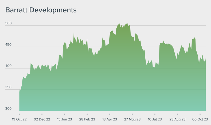211x125 pixels.
Task: Select the 300 y-axis label
Action: click(x=9, y=109)
